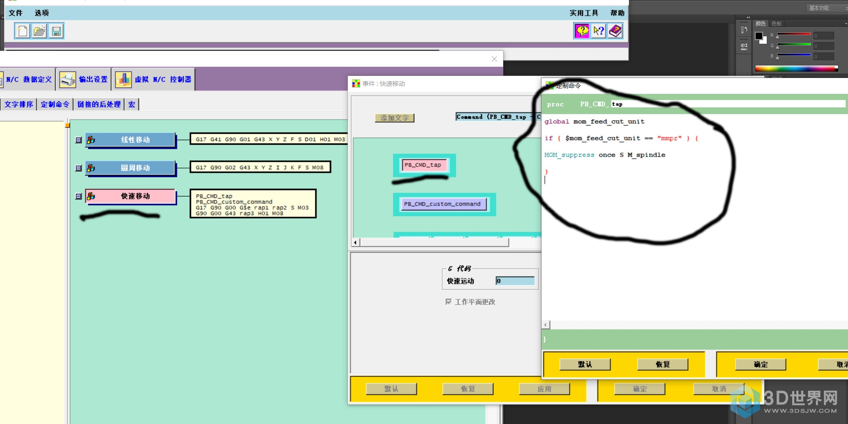Pick a color from the spectrum ramp
Viewport: 848px width, 424px height.
point(796,68)
